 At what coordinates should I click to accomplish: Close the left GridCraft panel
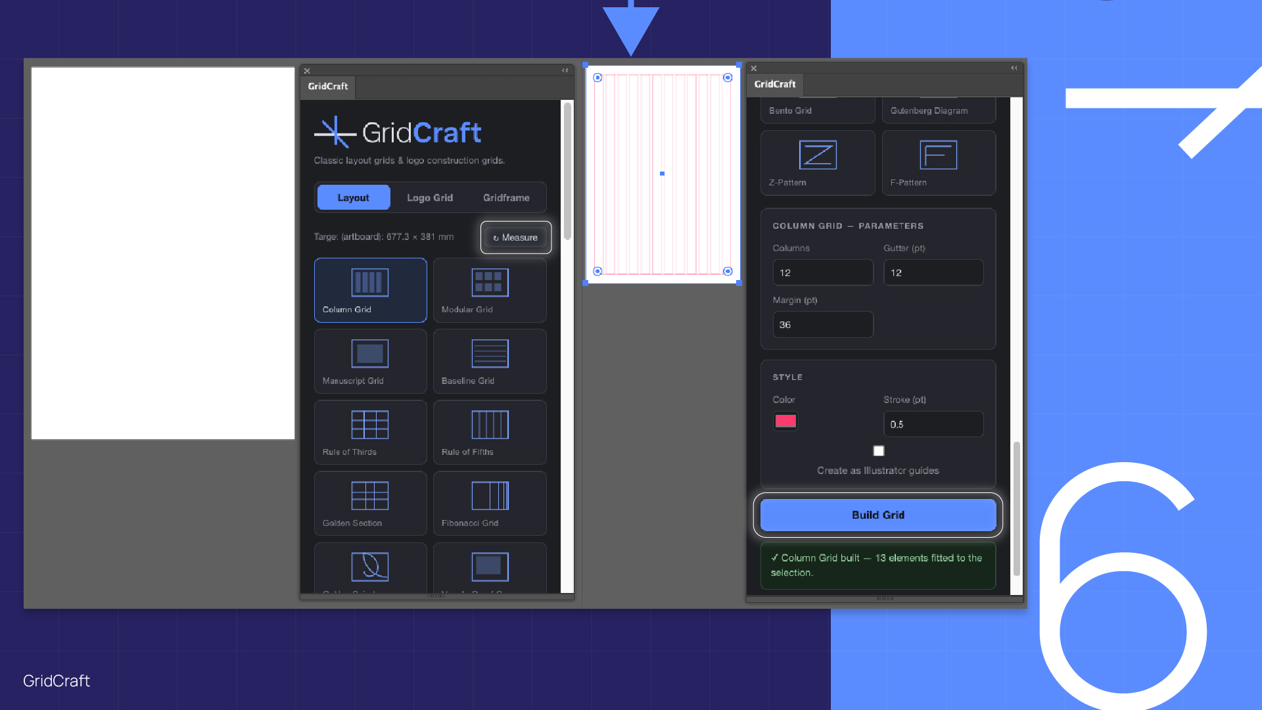tap(307, 70)
